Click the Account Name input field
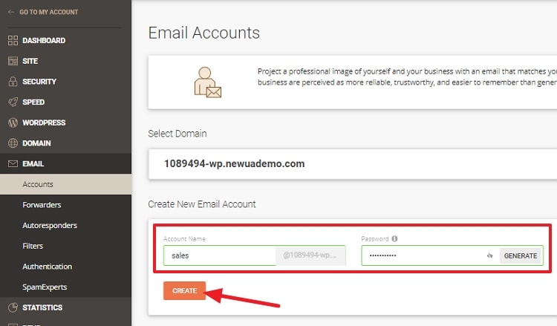The width and height of the screenshot is (557, 326). pos(220,255)
